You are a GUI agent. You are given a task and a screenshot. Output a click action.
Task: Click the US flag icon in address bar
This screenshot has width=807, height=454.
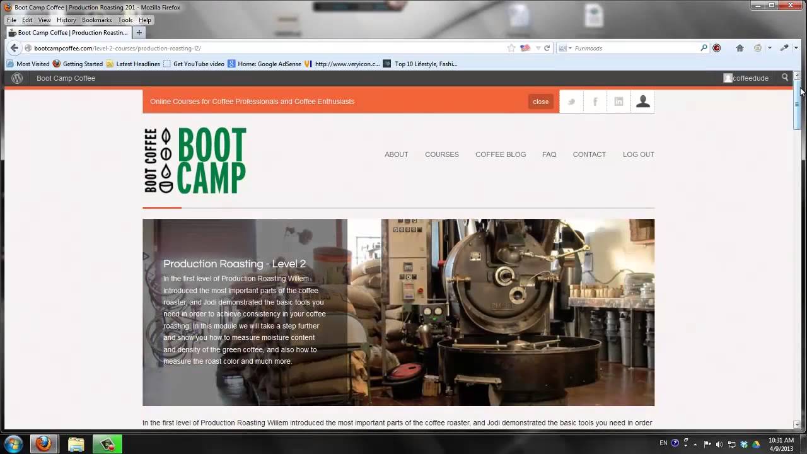tap(525, 48)
